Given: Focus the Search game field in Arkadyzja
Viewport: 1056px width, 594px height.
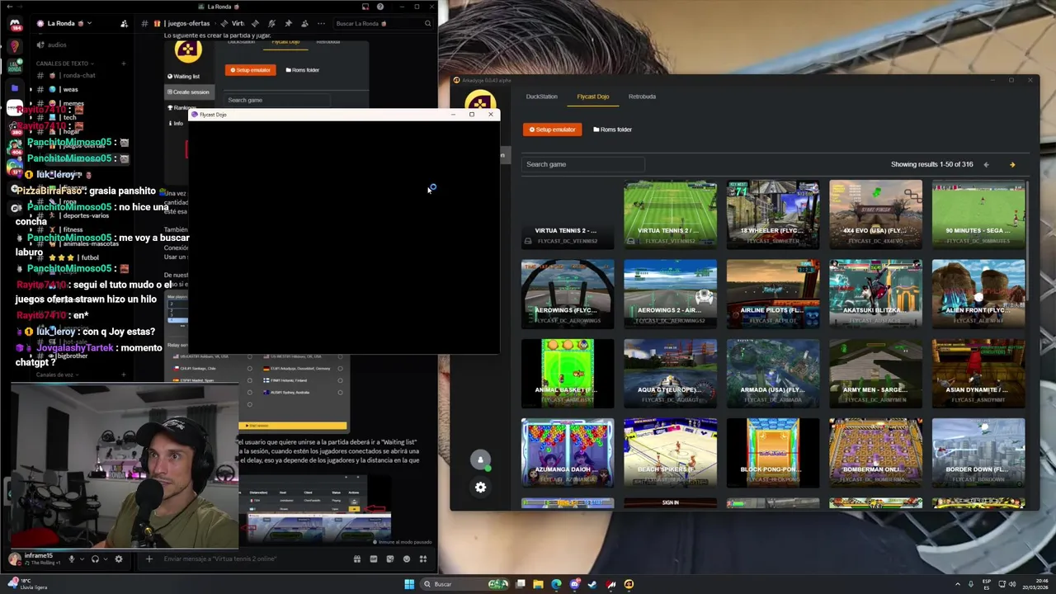Looking at the screenshot, I should pos(582,164).
